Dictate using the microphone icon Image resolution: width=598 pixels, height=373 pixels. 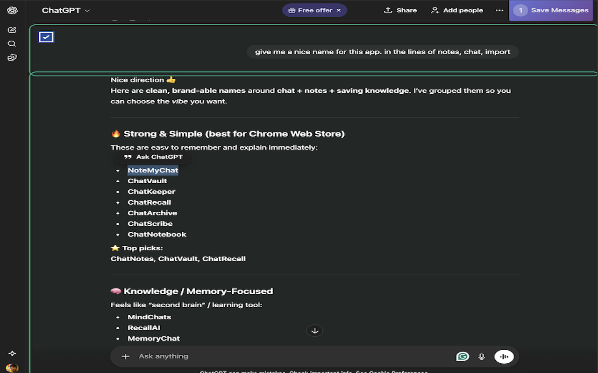482,356
